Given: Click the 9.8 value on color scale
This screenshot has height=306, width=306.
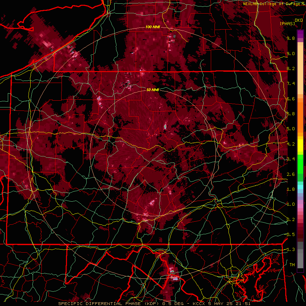Looking at the screenshot, I should tap(291, 38).
